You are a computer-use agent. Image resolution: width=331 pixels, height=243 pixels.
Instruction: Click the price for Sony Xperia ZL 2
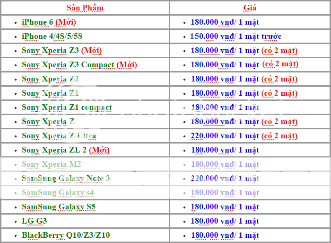point(225,150)
